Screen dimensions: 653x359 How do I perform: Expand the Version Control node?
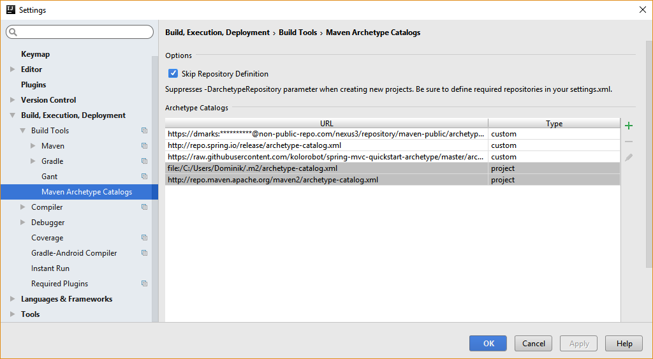pos(12,100)
